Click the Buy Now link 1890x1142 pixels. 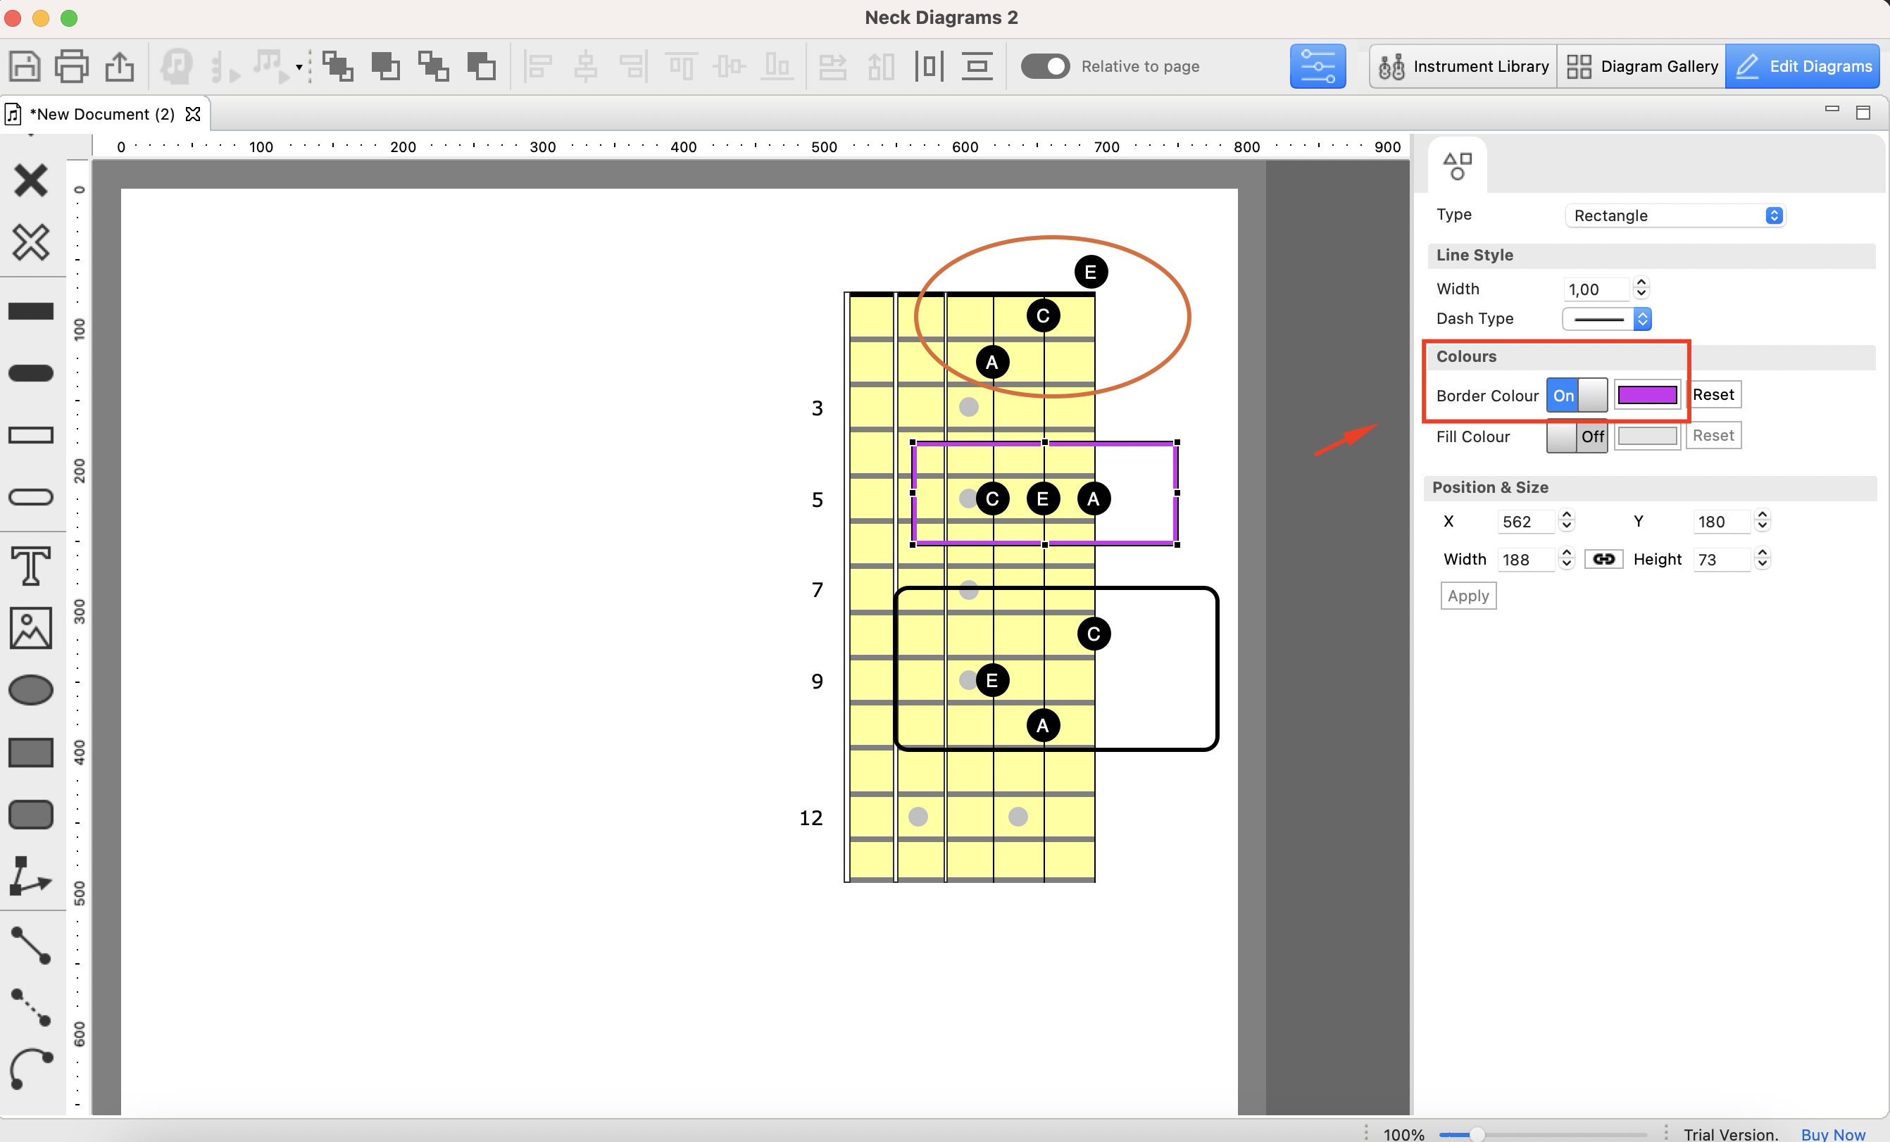(x=1832, y=1134)
